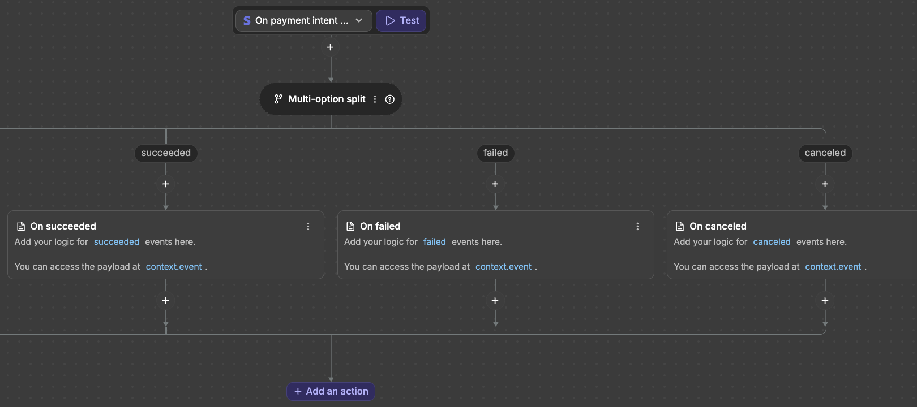Add step below the On canceled note
Screen dimensions: 917x407
[825, 301]
